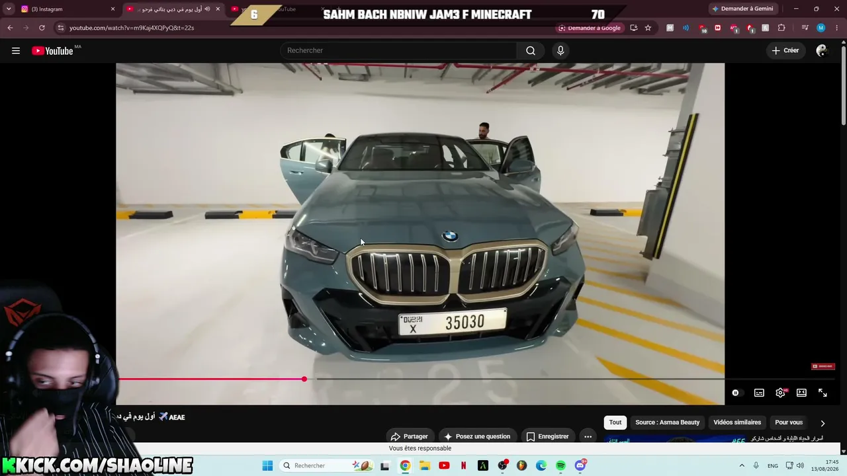847x476 pixels.
Task: Open Spotify from the taskbar
Action: coord(560,465)
